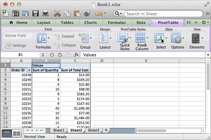Click the PivotTable Options gear icon
This screenshot has width=211, height=140.
(x=176, y=38)
